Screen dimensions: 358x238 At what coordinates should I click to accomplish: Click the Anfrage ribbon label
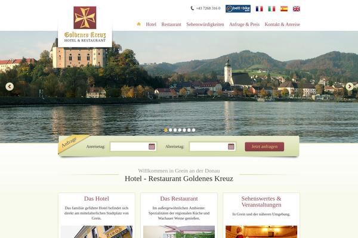point(69,142)
